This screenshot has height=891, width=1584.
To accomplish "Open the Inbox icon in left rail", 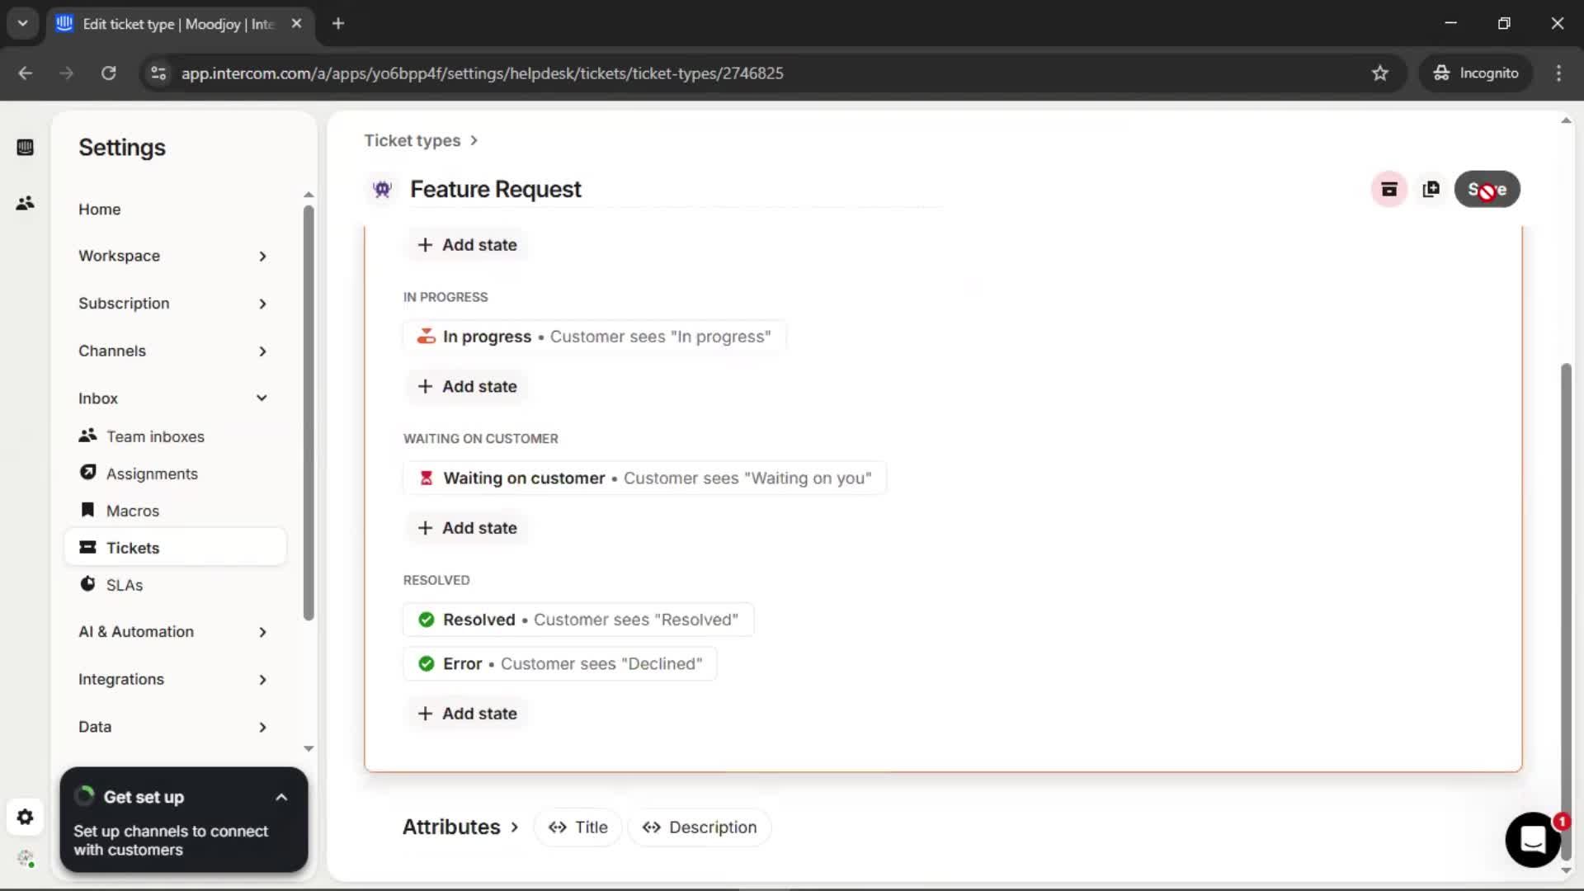I will tap(25, 148).
